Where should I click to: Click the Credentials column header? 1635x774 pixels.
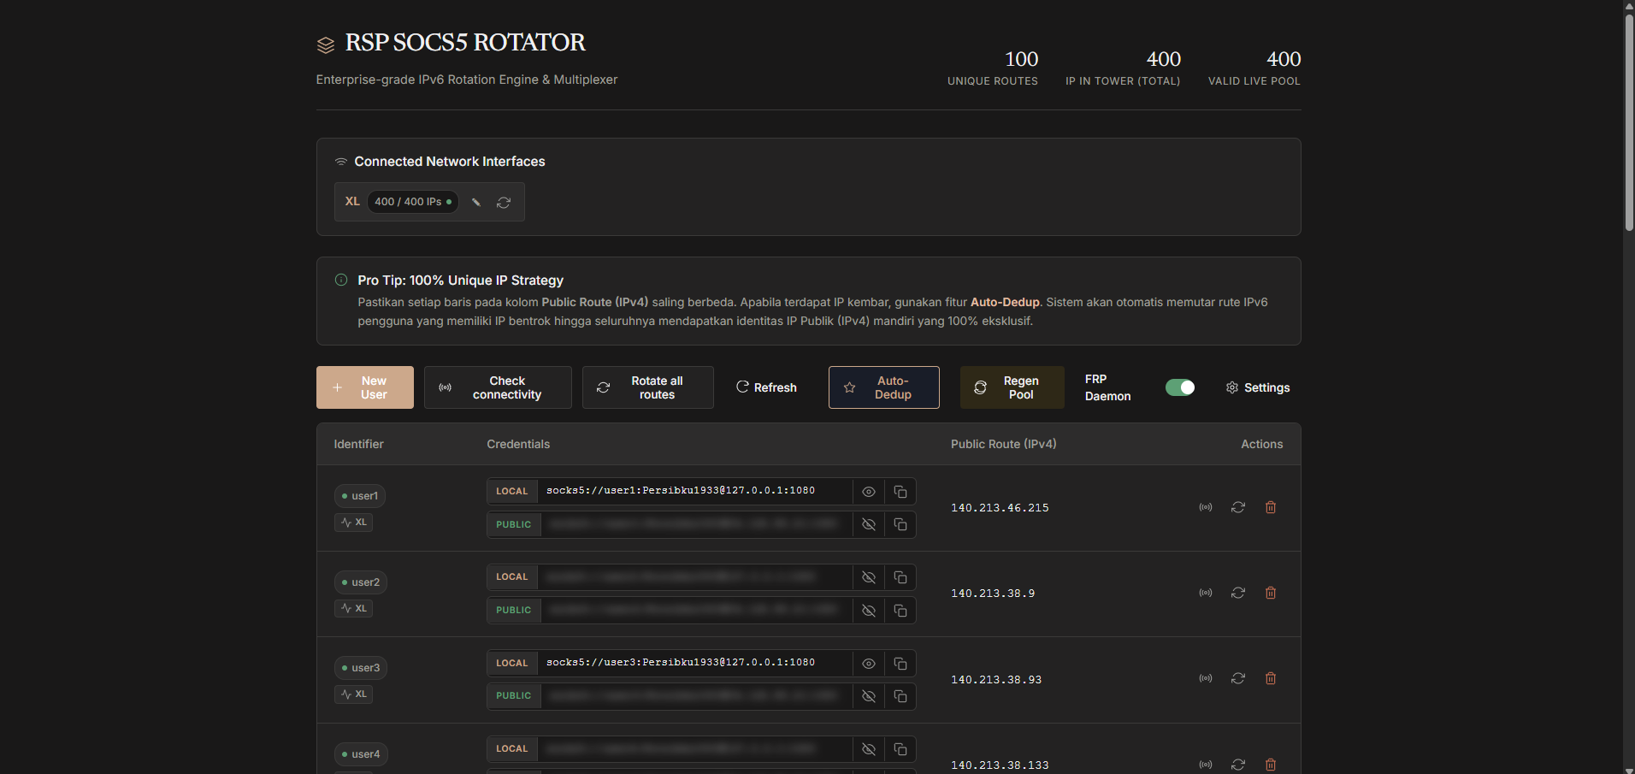pyautogui.click(x=518, y=444)
